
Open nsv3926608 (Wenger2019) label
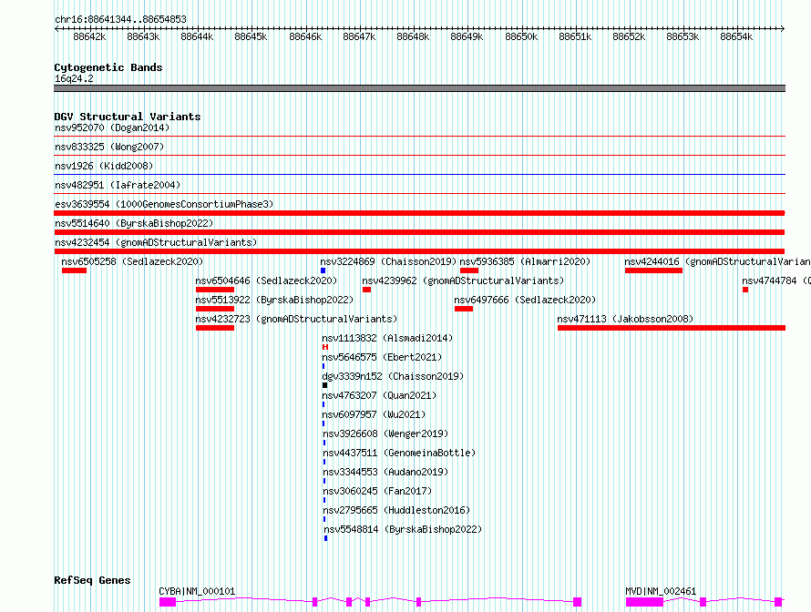click(385, 433)
